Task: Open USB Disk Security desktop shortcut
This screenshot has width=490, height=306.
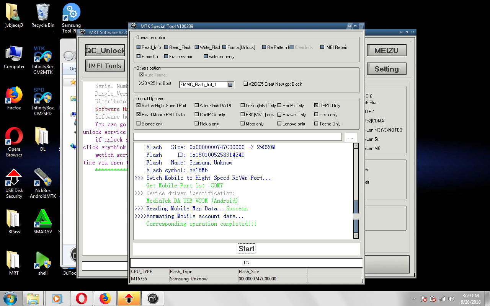Action: tap(14, 184)
